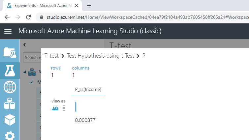Select the 0.000877 value cell
249x140 pixels.
pyautogui.click(x=85, y=120)
